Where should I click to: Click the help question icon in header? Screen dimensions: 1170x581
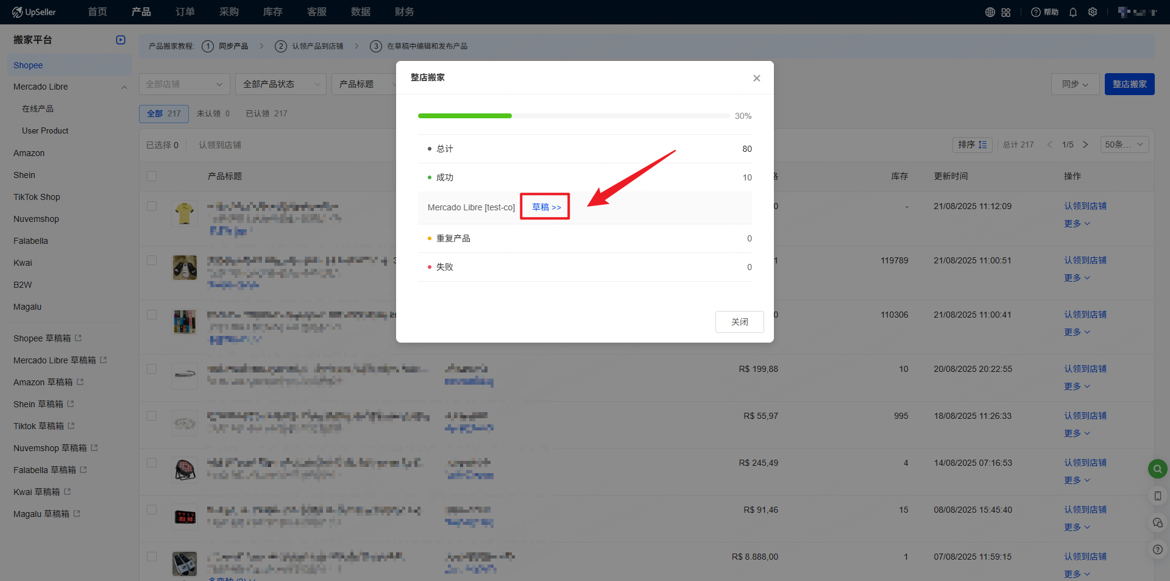click(x=1035, y=12)
